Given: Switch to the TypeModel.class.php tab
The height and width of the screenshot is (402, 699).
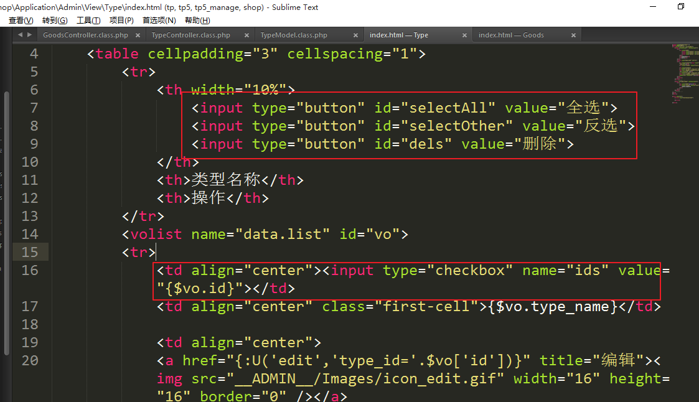Looking at the screenshot, I should click(x=294, y=35).
